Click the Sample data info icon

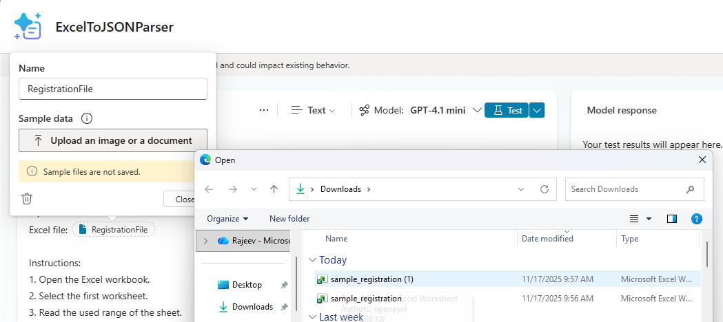[87, 118]
